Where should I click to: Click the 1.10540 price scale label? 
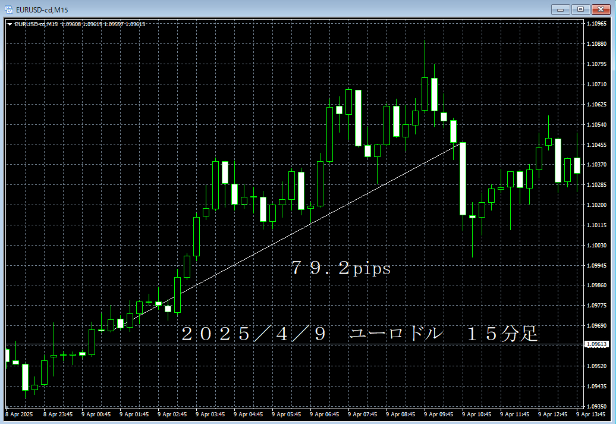[x=596, y=124]
